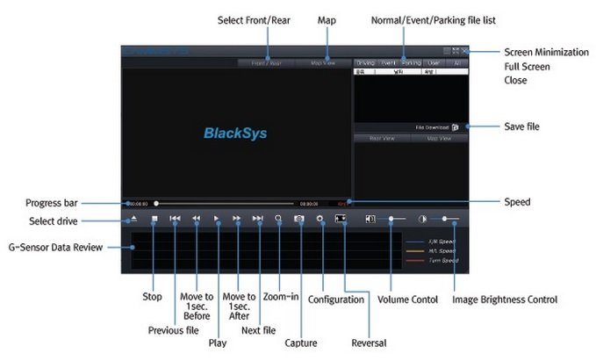Switch to the Parking file tab

(412, 63)
